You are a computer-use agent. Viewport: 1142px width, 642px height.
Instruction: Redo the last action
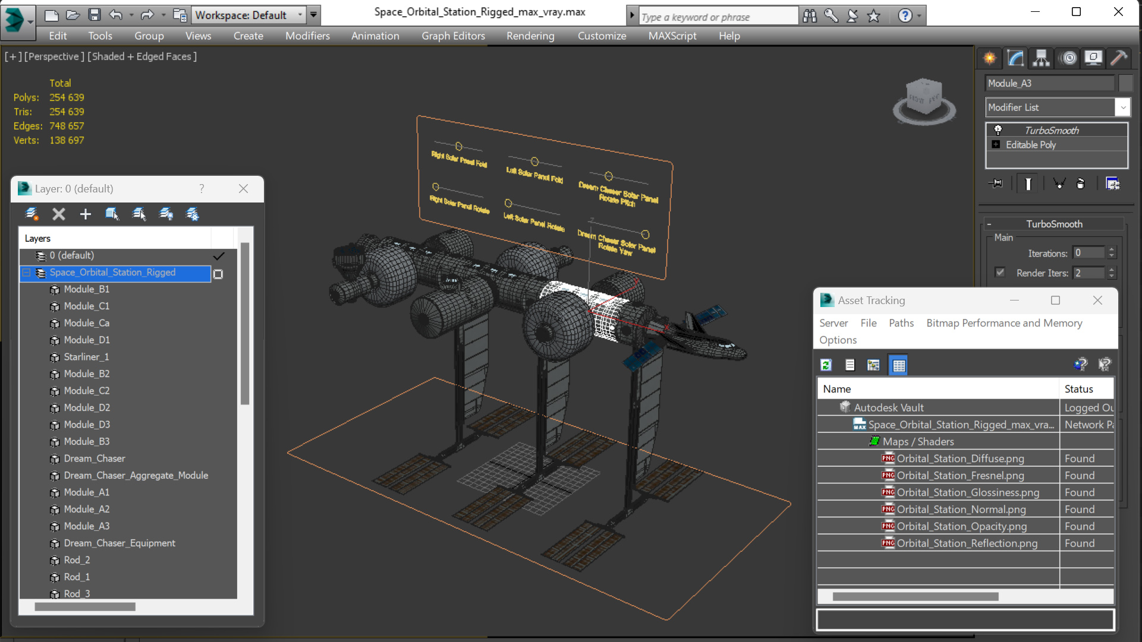[x=147, y=15]
